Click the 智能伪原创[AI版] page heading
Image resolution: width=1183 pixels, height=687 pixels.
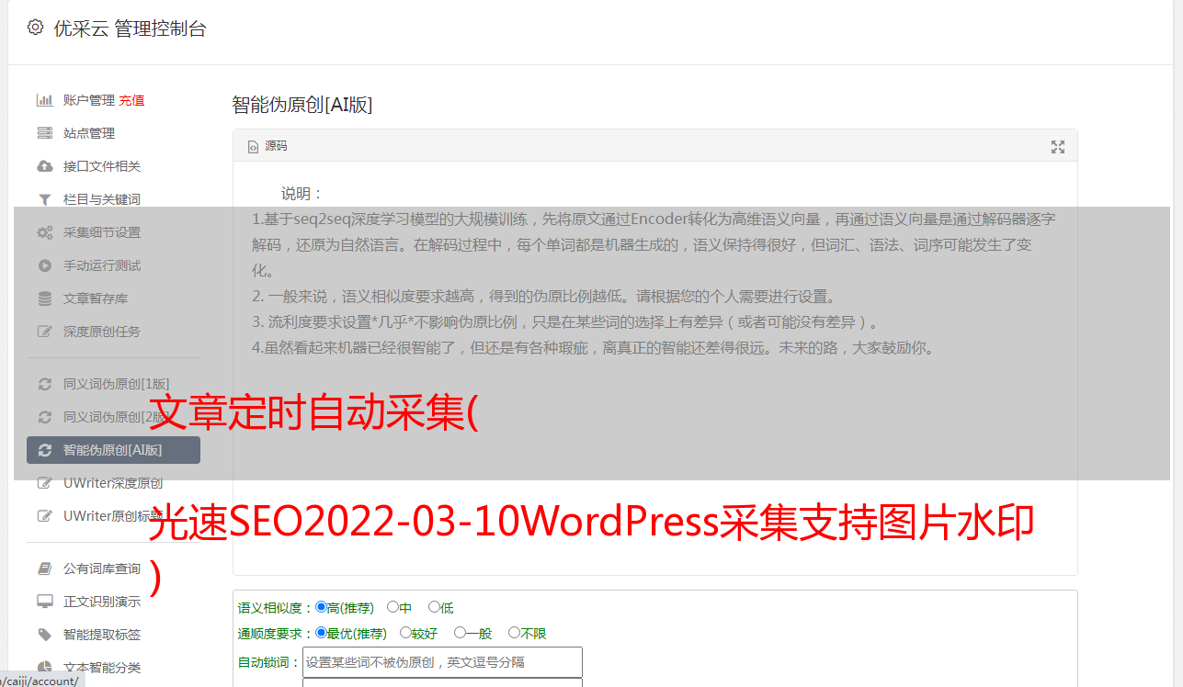coord(302,105)
